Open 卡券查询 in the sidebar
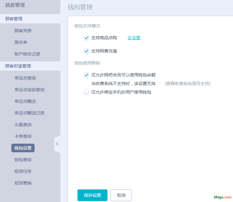 23,136
